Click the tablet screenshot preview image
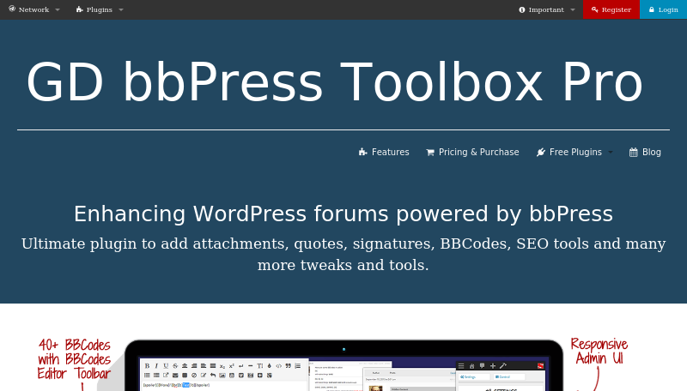This screenshot has height=391, width=687. point(343,365)
